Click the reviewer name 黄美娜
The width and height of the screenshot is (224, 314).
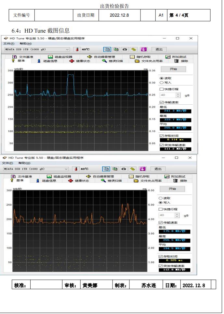90,285
